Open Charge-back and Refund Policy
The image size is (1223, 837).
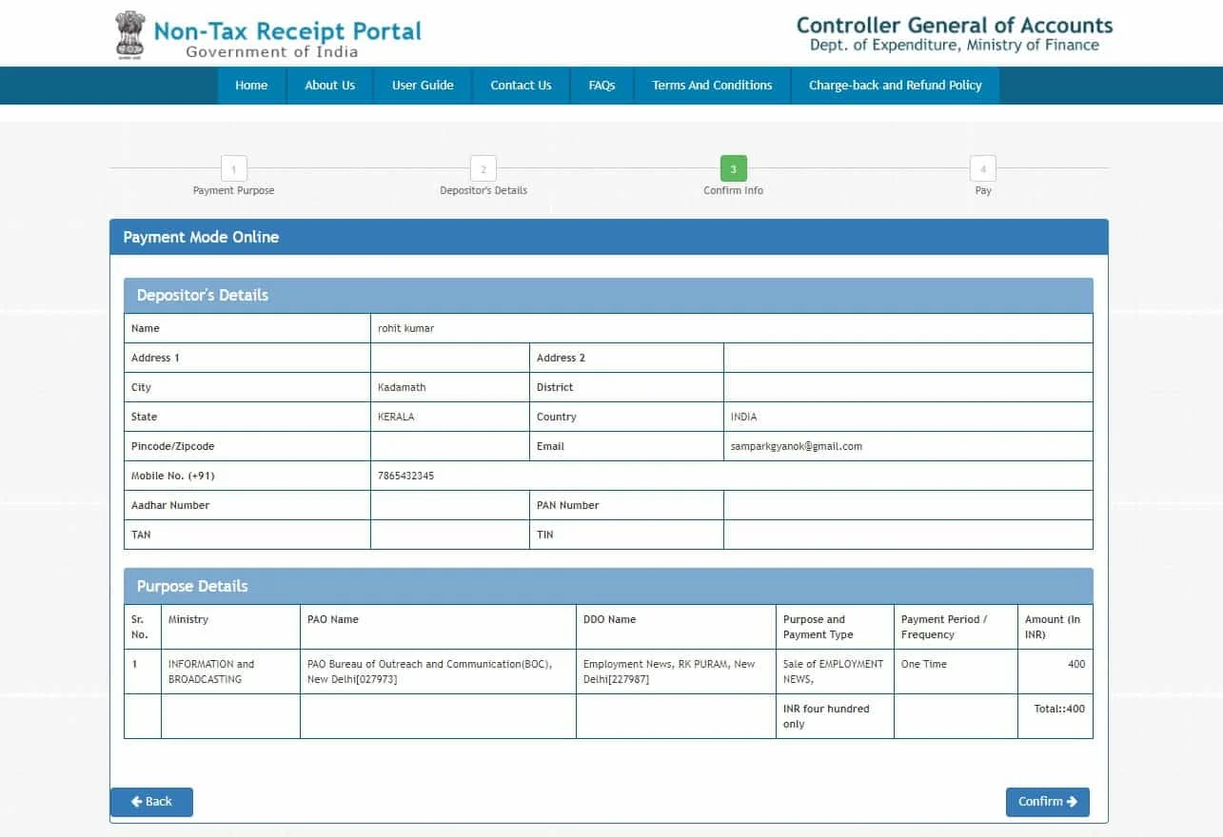[x=895, y=86]
